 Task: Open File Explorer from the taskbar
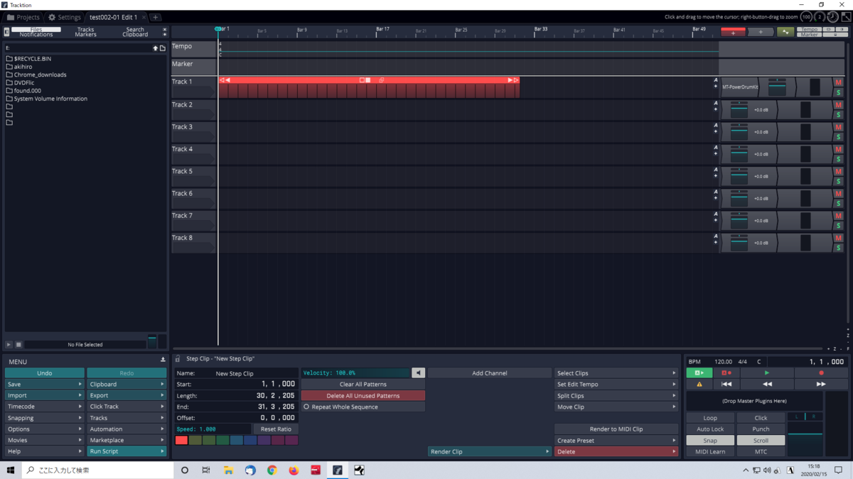[228, 470]
